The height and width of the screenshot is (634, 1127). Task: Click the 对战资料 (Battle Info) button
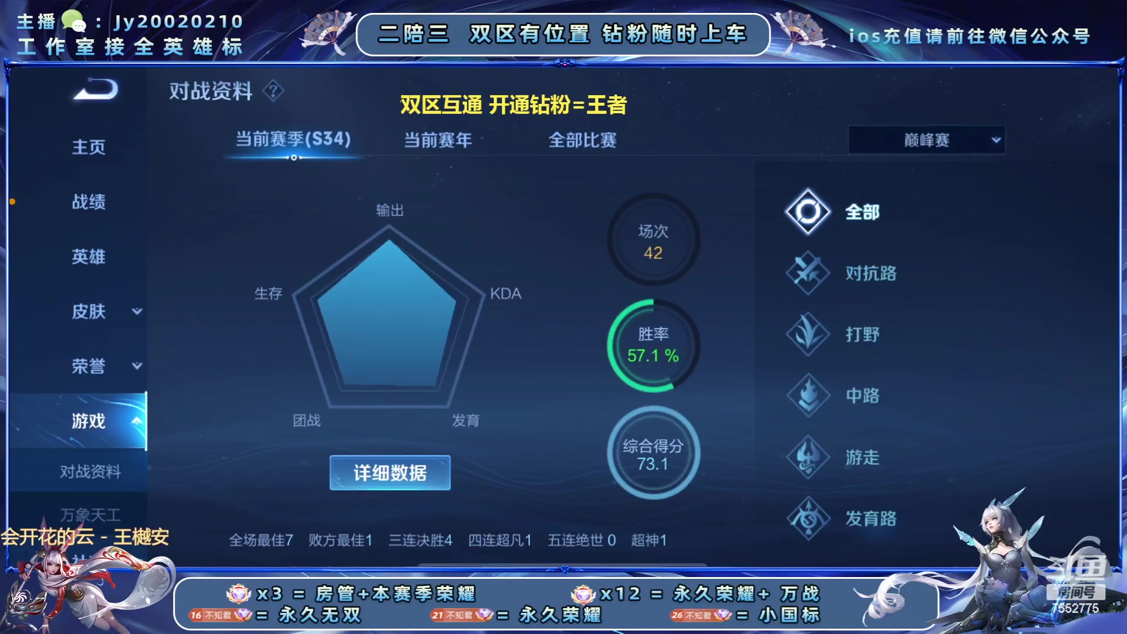point(92,471)
